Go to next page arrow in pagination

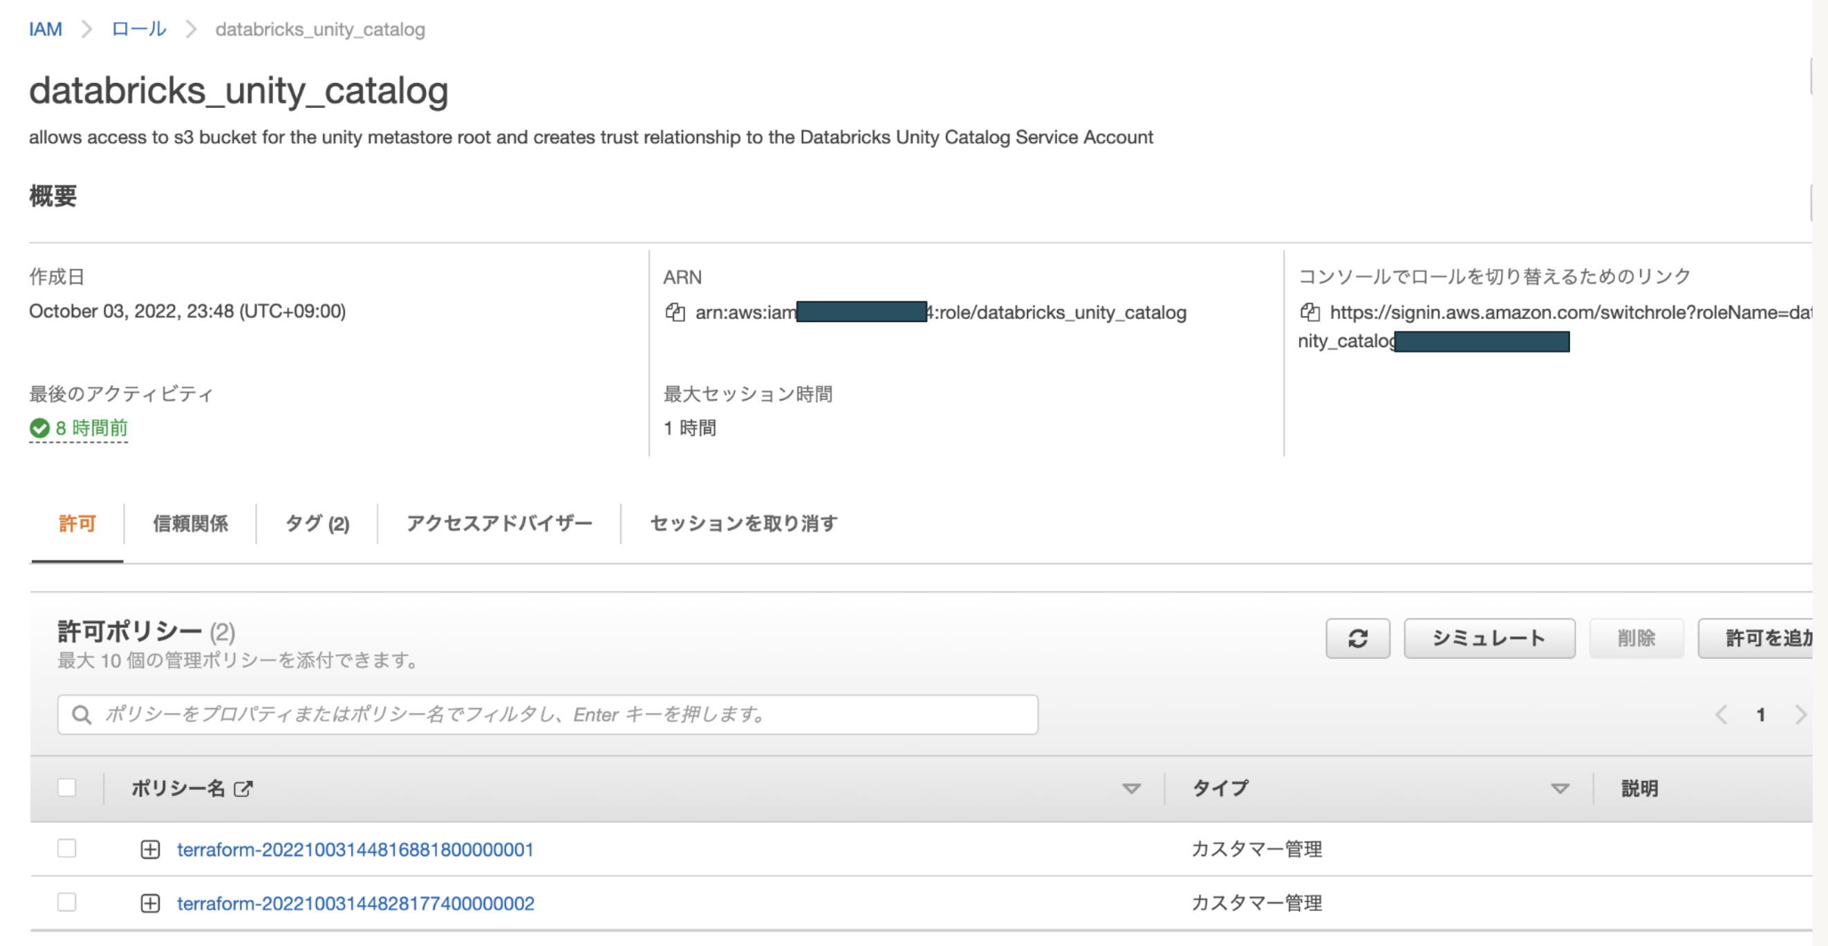pyautogui.click(x=1800, y=714)
